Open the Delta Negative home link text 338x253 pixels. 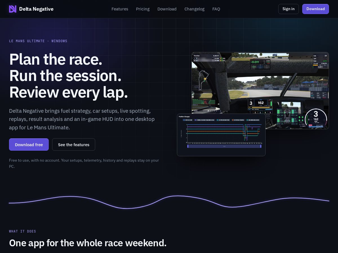[36, 9]
